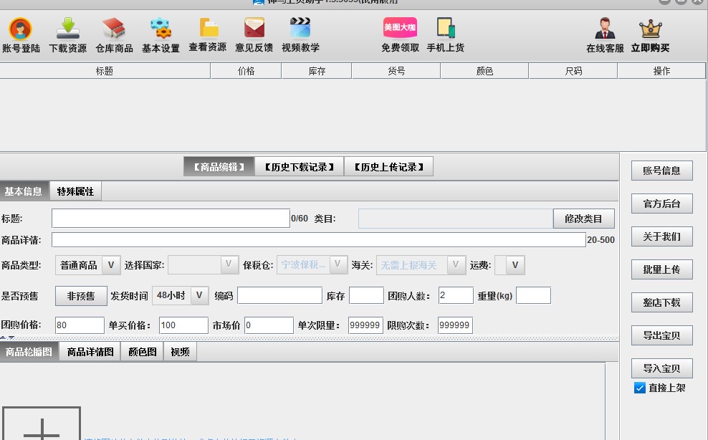Click the 手机上货 mobile listing icon
This screenshot has width=708, height=440.
445,30
